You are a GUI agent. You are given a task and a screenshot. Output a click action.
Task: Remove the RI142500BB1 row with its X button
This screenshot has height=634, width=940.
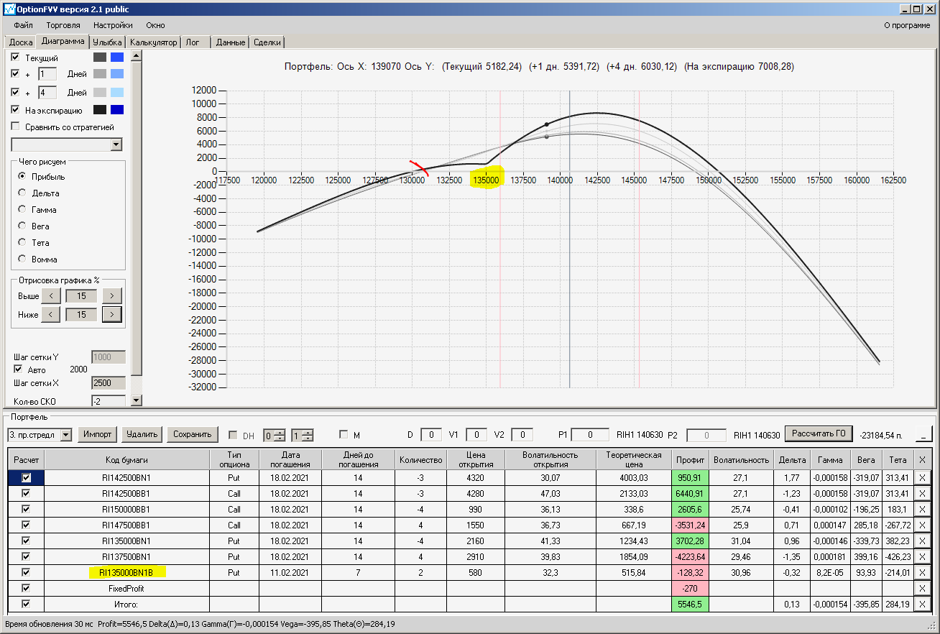point(922,493)
